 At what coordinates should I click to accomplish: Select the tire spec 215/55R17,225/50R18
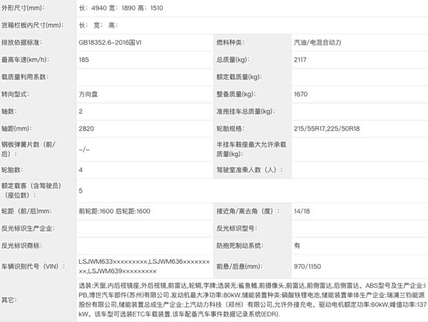tap(329, 128)
